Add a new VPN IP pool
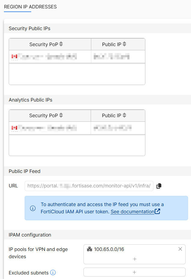Viewport: 191px width, 279px height. point(135,259)
